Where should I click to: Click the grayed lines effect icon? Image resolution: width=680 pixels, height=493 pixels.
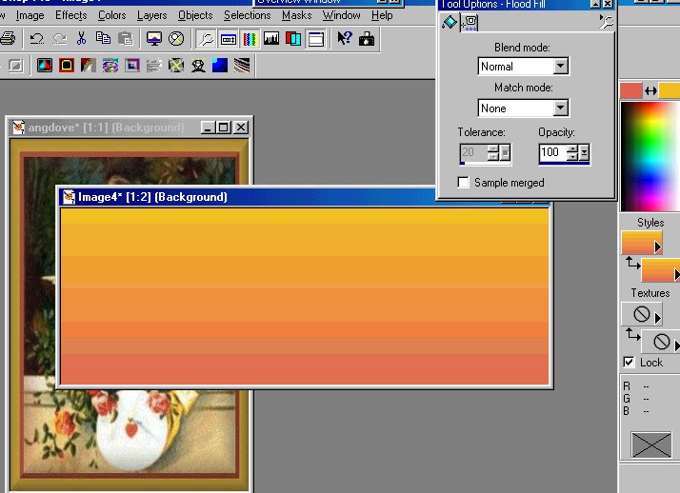click(x=154, y=66)
